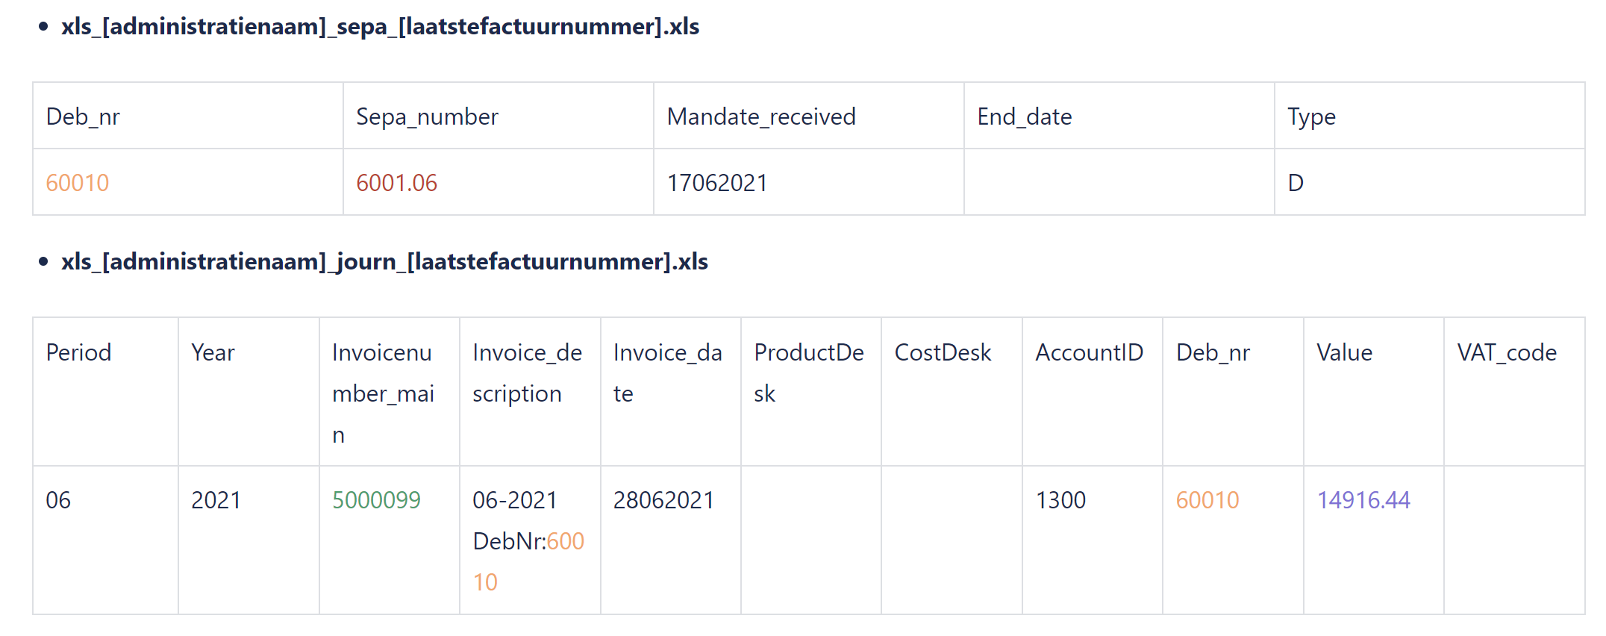1606x636 pixels.
Task: Select the Type value D cell
Action: coord(1429,182)
